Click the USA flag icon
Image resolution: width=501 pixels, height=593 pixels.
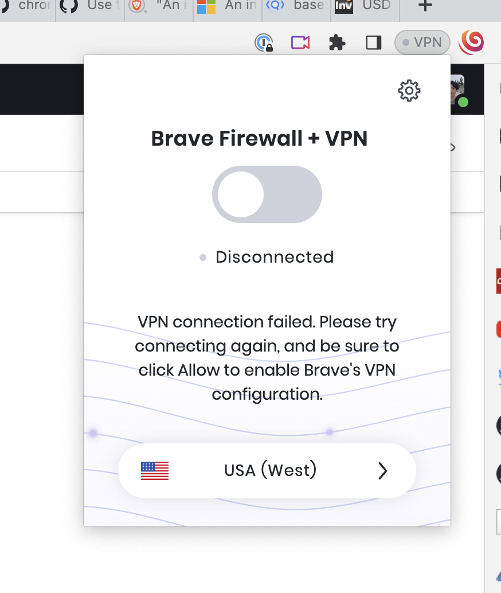154,470
